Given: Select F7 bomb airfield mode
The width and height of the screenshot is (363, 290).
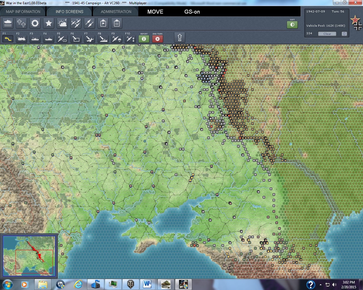Looking at the screenshot, I should coord(90,39).
